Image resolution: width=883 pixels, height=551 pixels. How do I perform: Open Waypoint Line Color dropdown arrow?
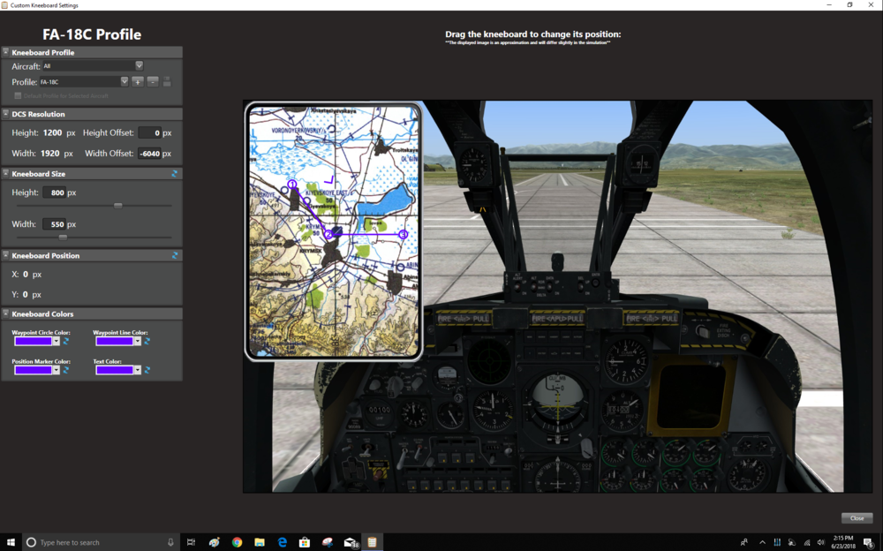[x=138, y=342]
